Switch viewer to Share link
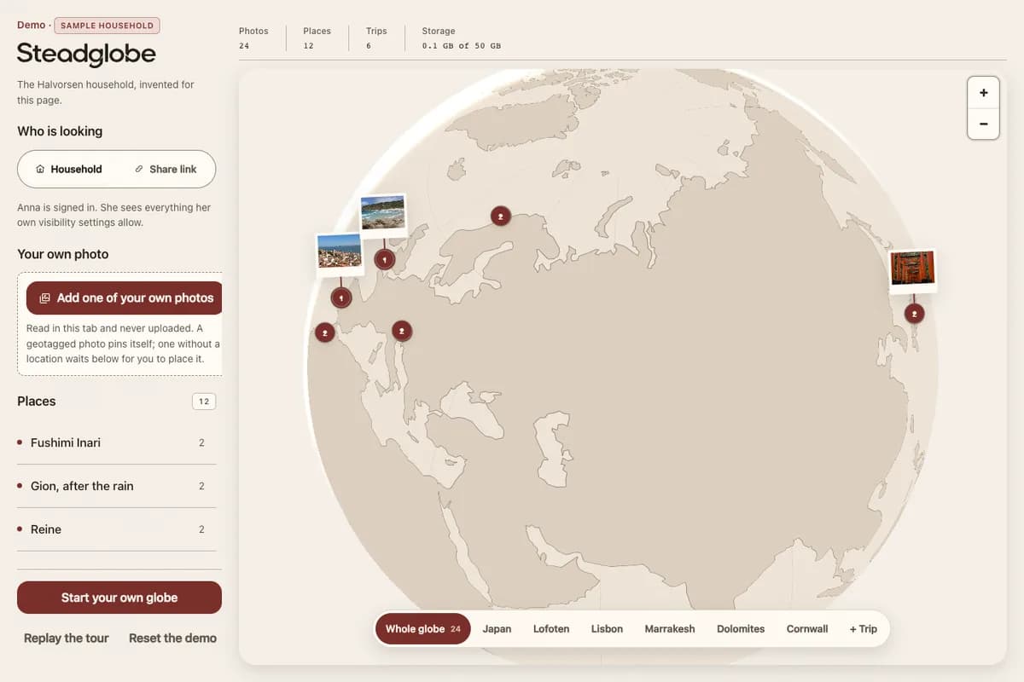The image size is (1024, 682). coord(166,169)
